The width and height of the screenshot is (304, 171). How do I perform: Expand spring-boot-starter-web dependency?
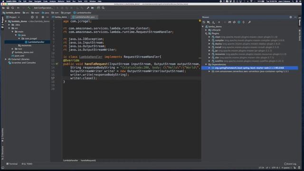coord(209,68)
